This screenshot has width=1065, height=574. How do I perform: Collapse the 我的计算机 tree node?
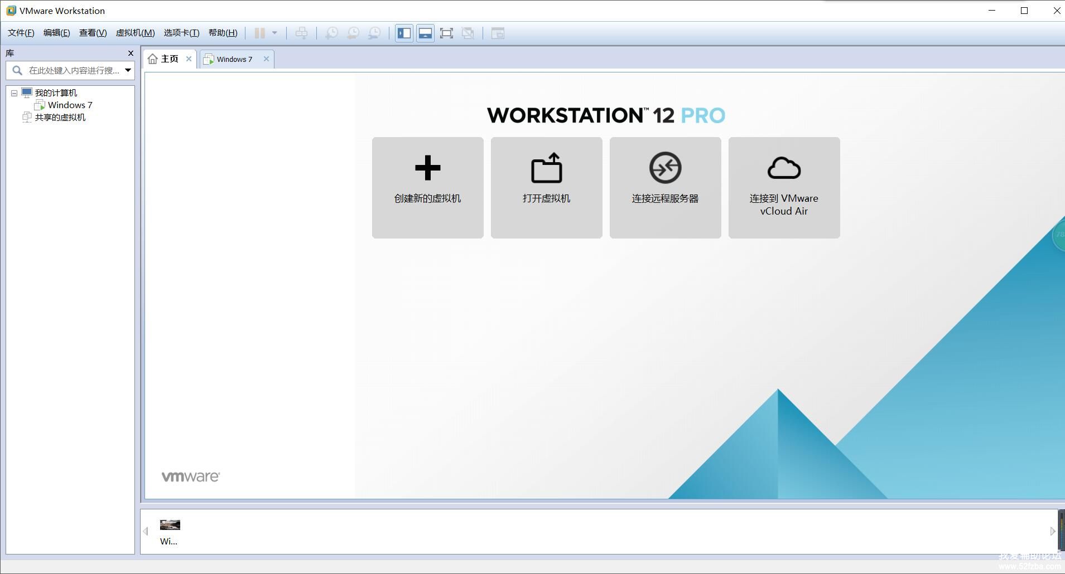click(x=14, y=93)
